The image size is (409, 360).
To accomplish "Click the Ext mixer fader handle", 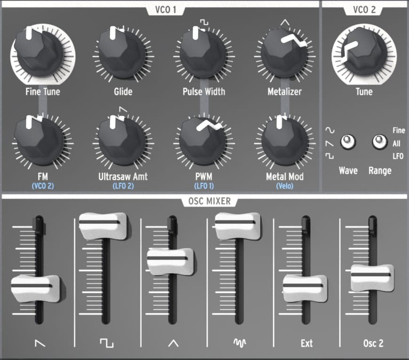I will [x=305, y=288].
